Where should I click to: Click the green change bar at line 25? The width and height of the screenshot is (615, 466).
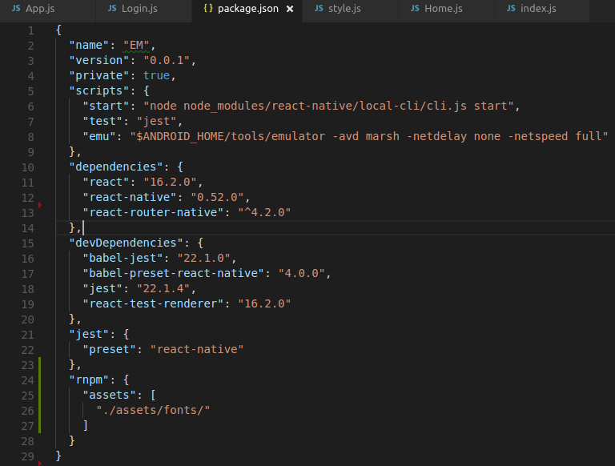click(39, 396)
